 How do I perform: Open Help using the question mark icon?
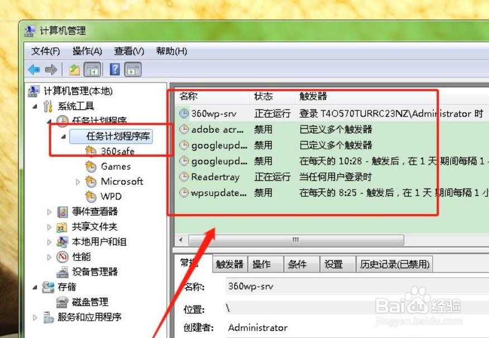114,69
